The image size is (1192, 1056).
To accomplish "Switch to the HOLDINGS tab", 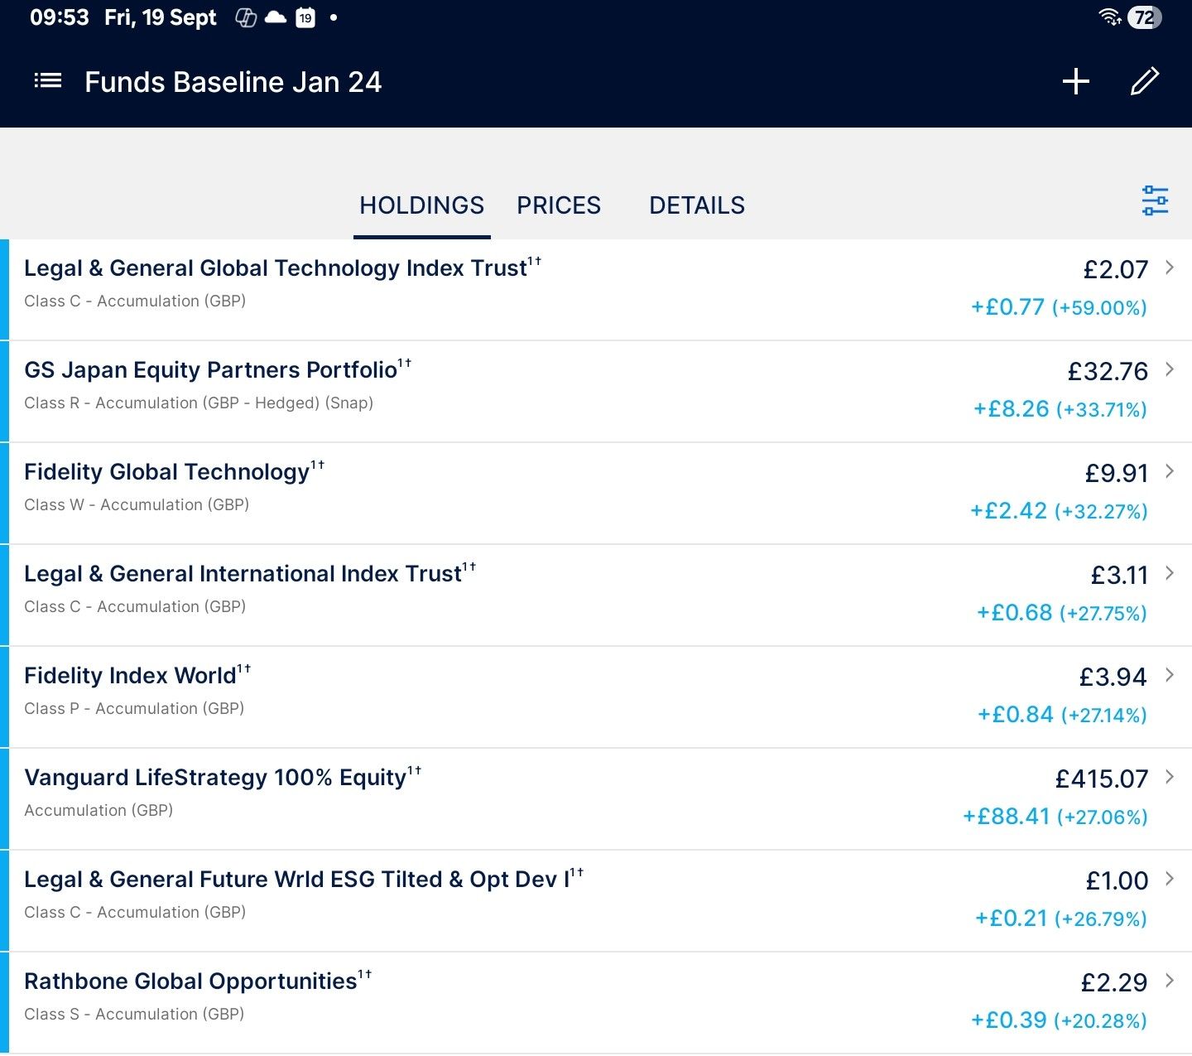I will click(x=421, y=205).
